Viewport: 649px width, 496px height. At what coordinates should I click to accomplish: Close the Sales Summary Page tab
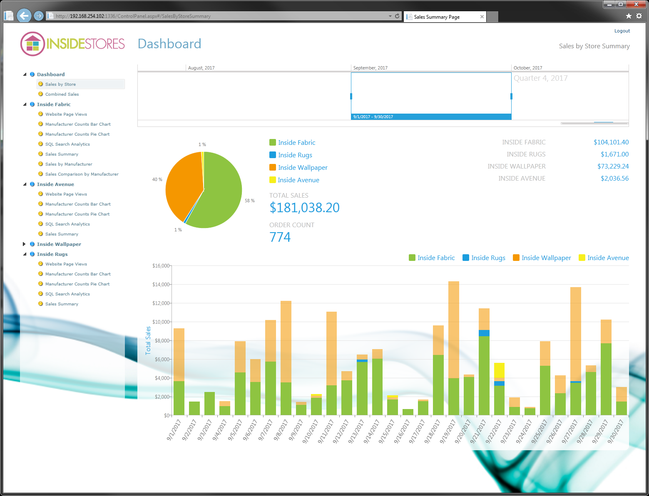[x=482, y=17]
